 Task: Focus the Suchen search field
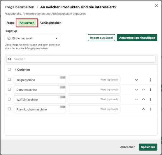tap(81, 59)
